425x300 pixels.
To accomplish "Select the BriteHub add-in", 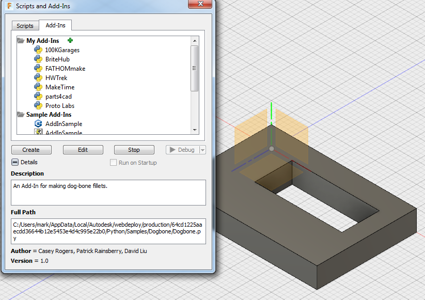I will (57, 59).
